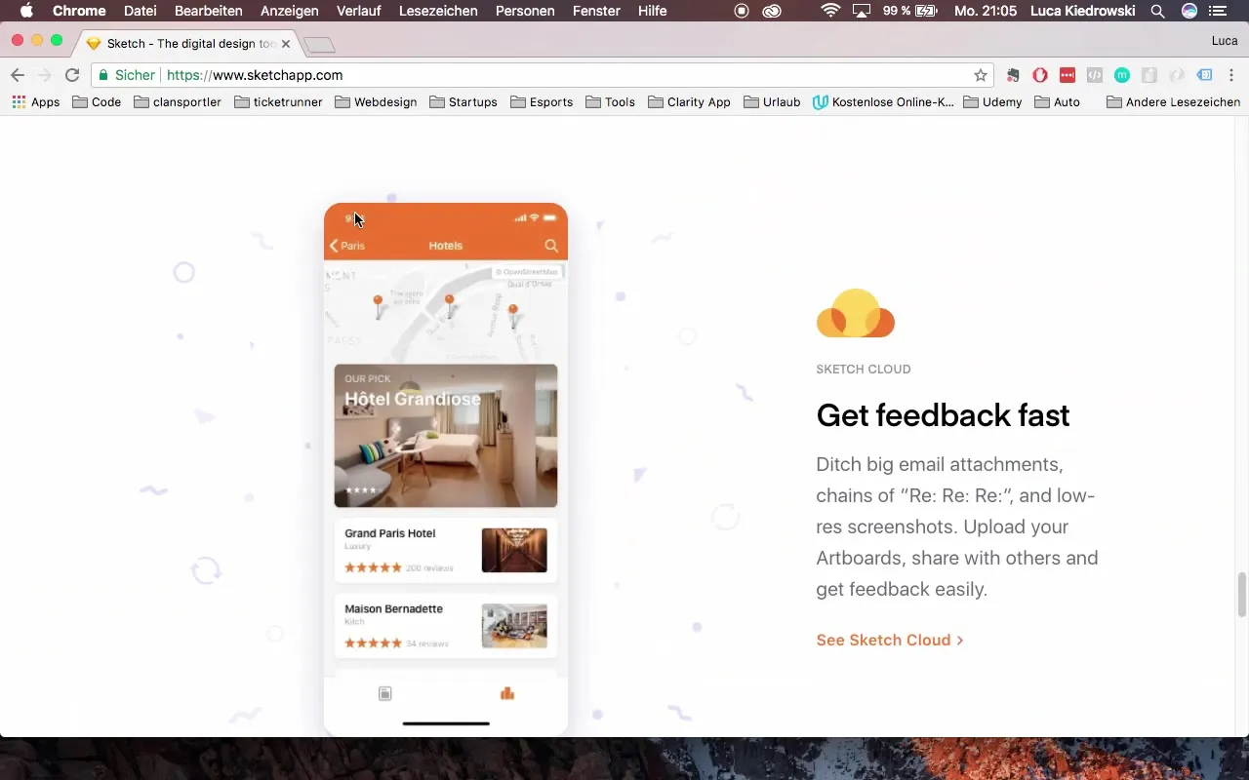Open the Urlaub bookmarks folder
1249x780 pixels.
pos(772,101)
